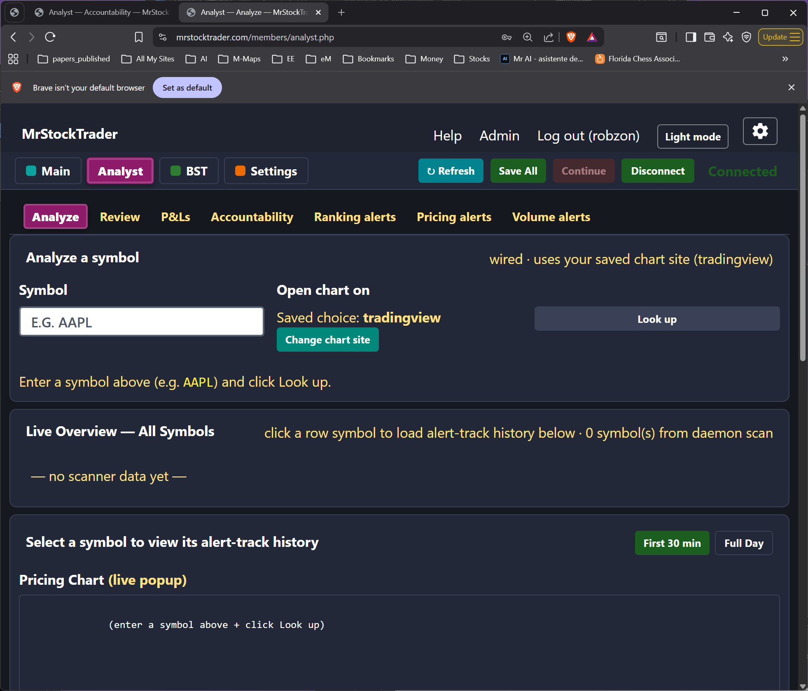
Task: Open the browser profile icon in the tab strip
Action: pos(14,12)
